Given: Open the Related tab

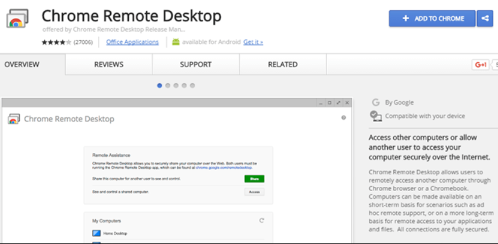Looking at the screenshot, I should click(x=282, y=65).
